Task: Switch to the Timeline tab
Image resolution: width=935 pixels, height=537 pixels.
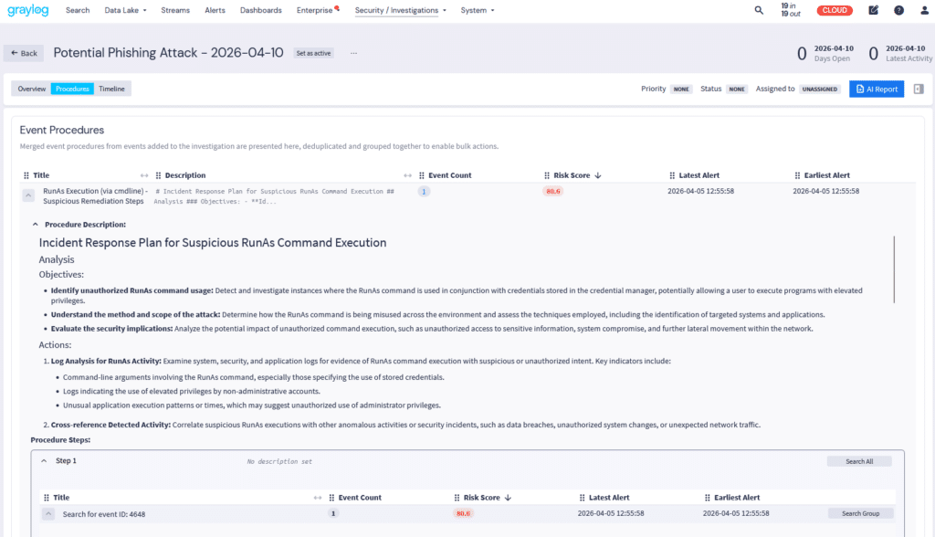Action: click(x=111, y=89)
